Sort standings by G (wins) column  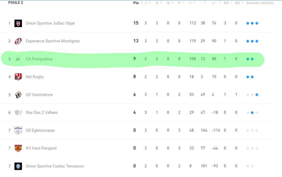coord(157,3)
